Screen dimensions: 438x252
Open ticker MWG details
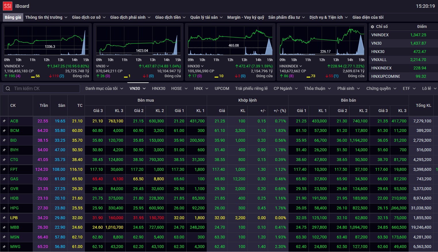click(x=15, y=247)
